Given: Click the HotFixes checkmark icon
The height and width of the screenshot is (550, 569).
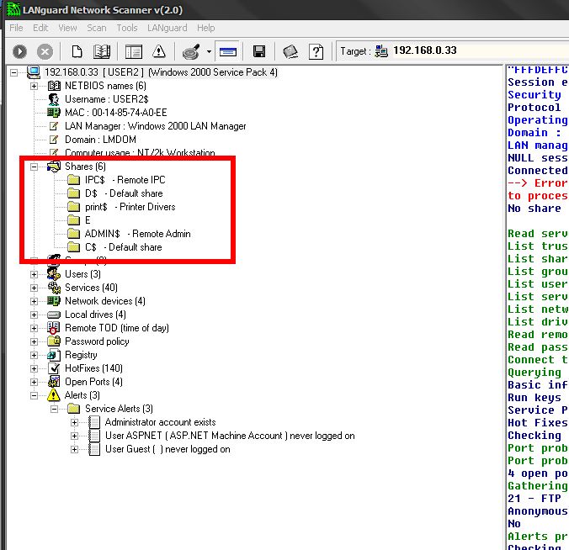Looking at the screenshot, I should 54,368.
